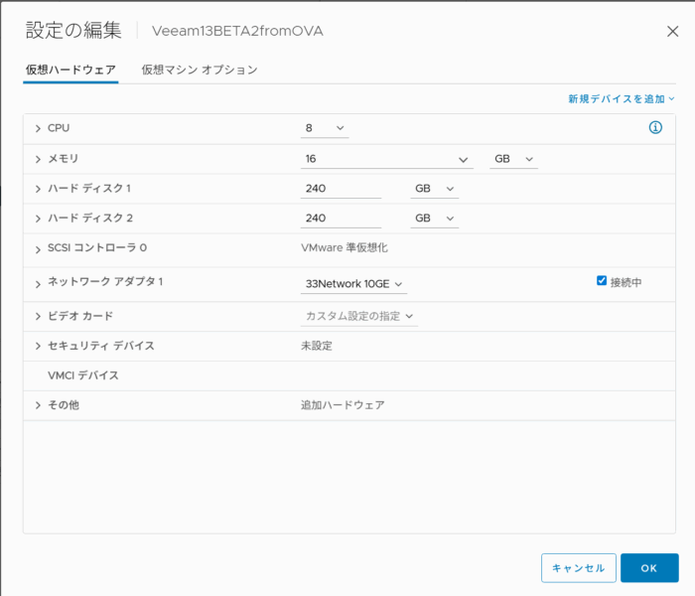Open hard disk 1 unit GB dropdown
Image resolution: width=695 pixels, height=596 pixels.
point(435,189)
